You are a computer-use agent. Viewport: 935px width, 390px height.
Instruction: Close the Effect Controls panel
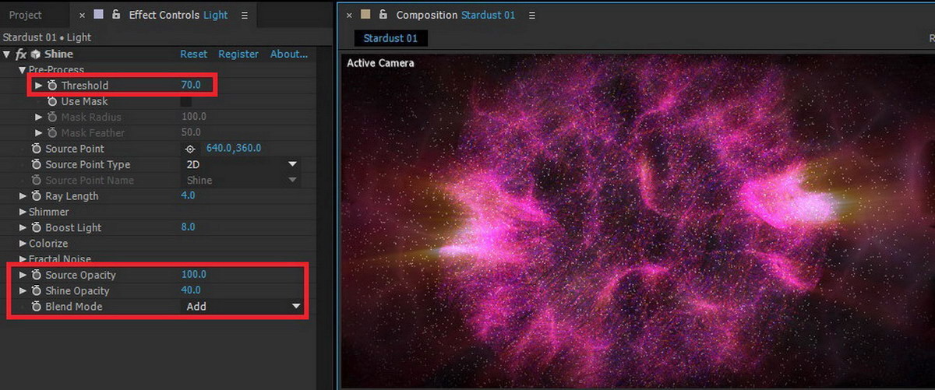(x=82, y=16)
